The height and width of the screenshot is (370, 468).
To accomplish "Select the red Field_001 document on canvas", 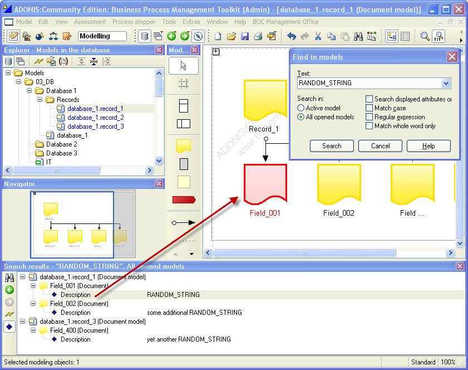I will pos(265,184).
